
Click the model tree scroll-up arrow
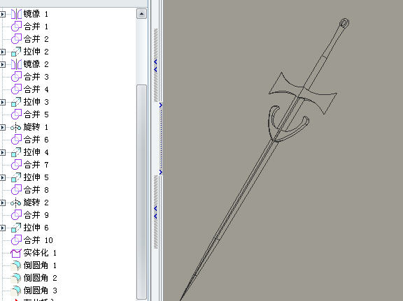coord(141,13)
